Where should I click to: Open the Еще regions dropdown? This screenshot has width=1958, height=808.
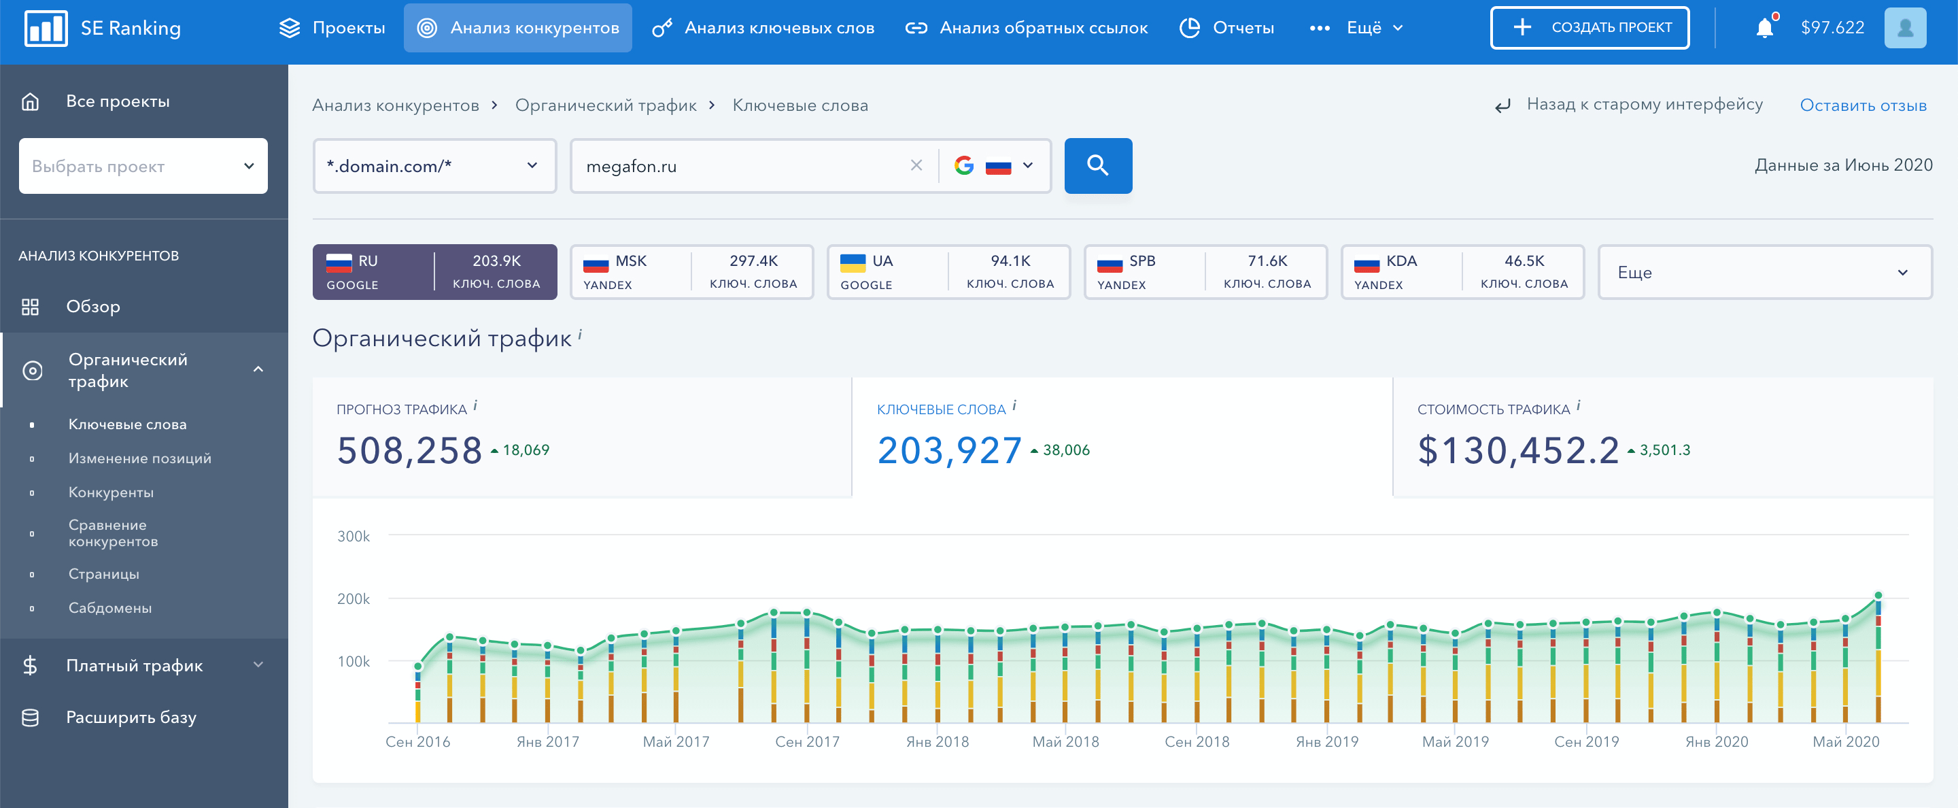[x=1764, y=272]
